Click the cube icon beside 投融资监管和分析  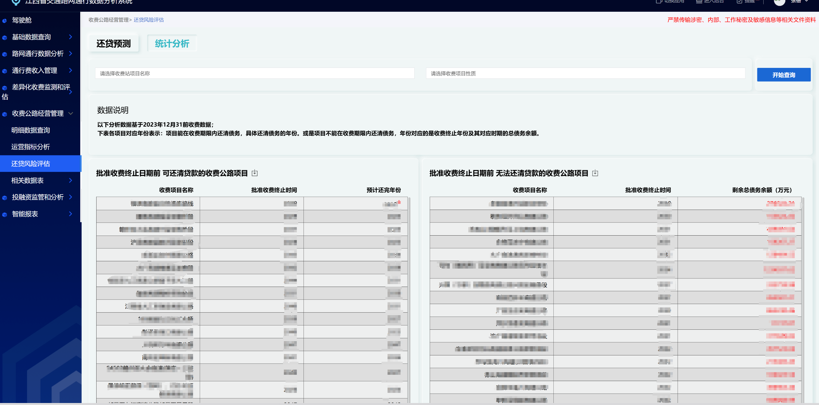[x=5, y=198]
